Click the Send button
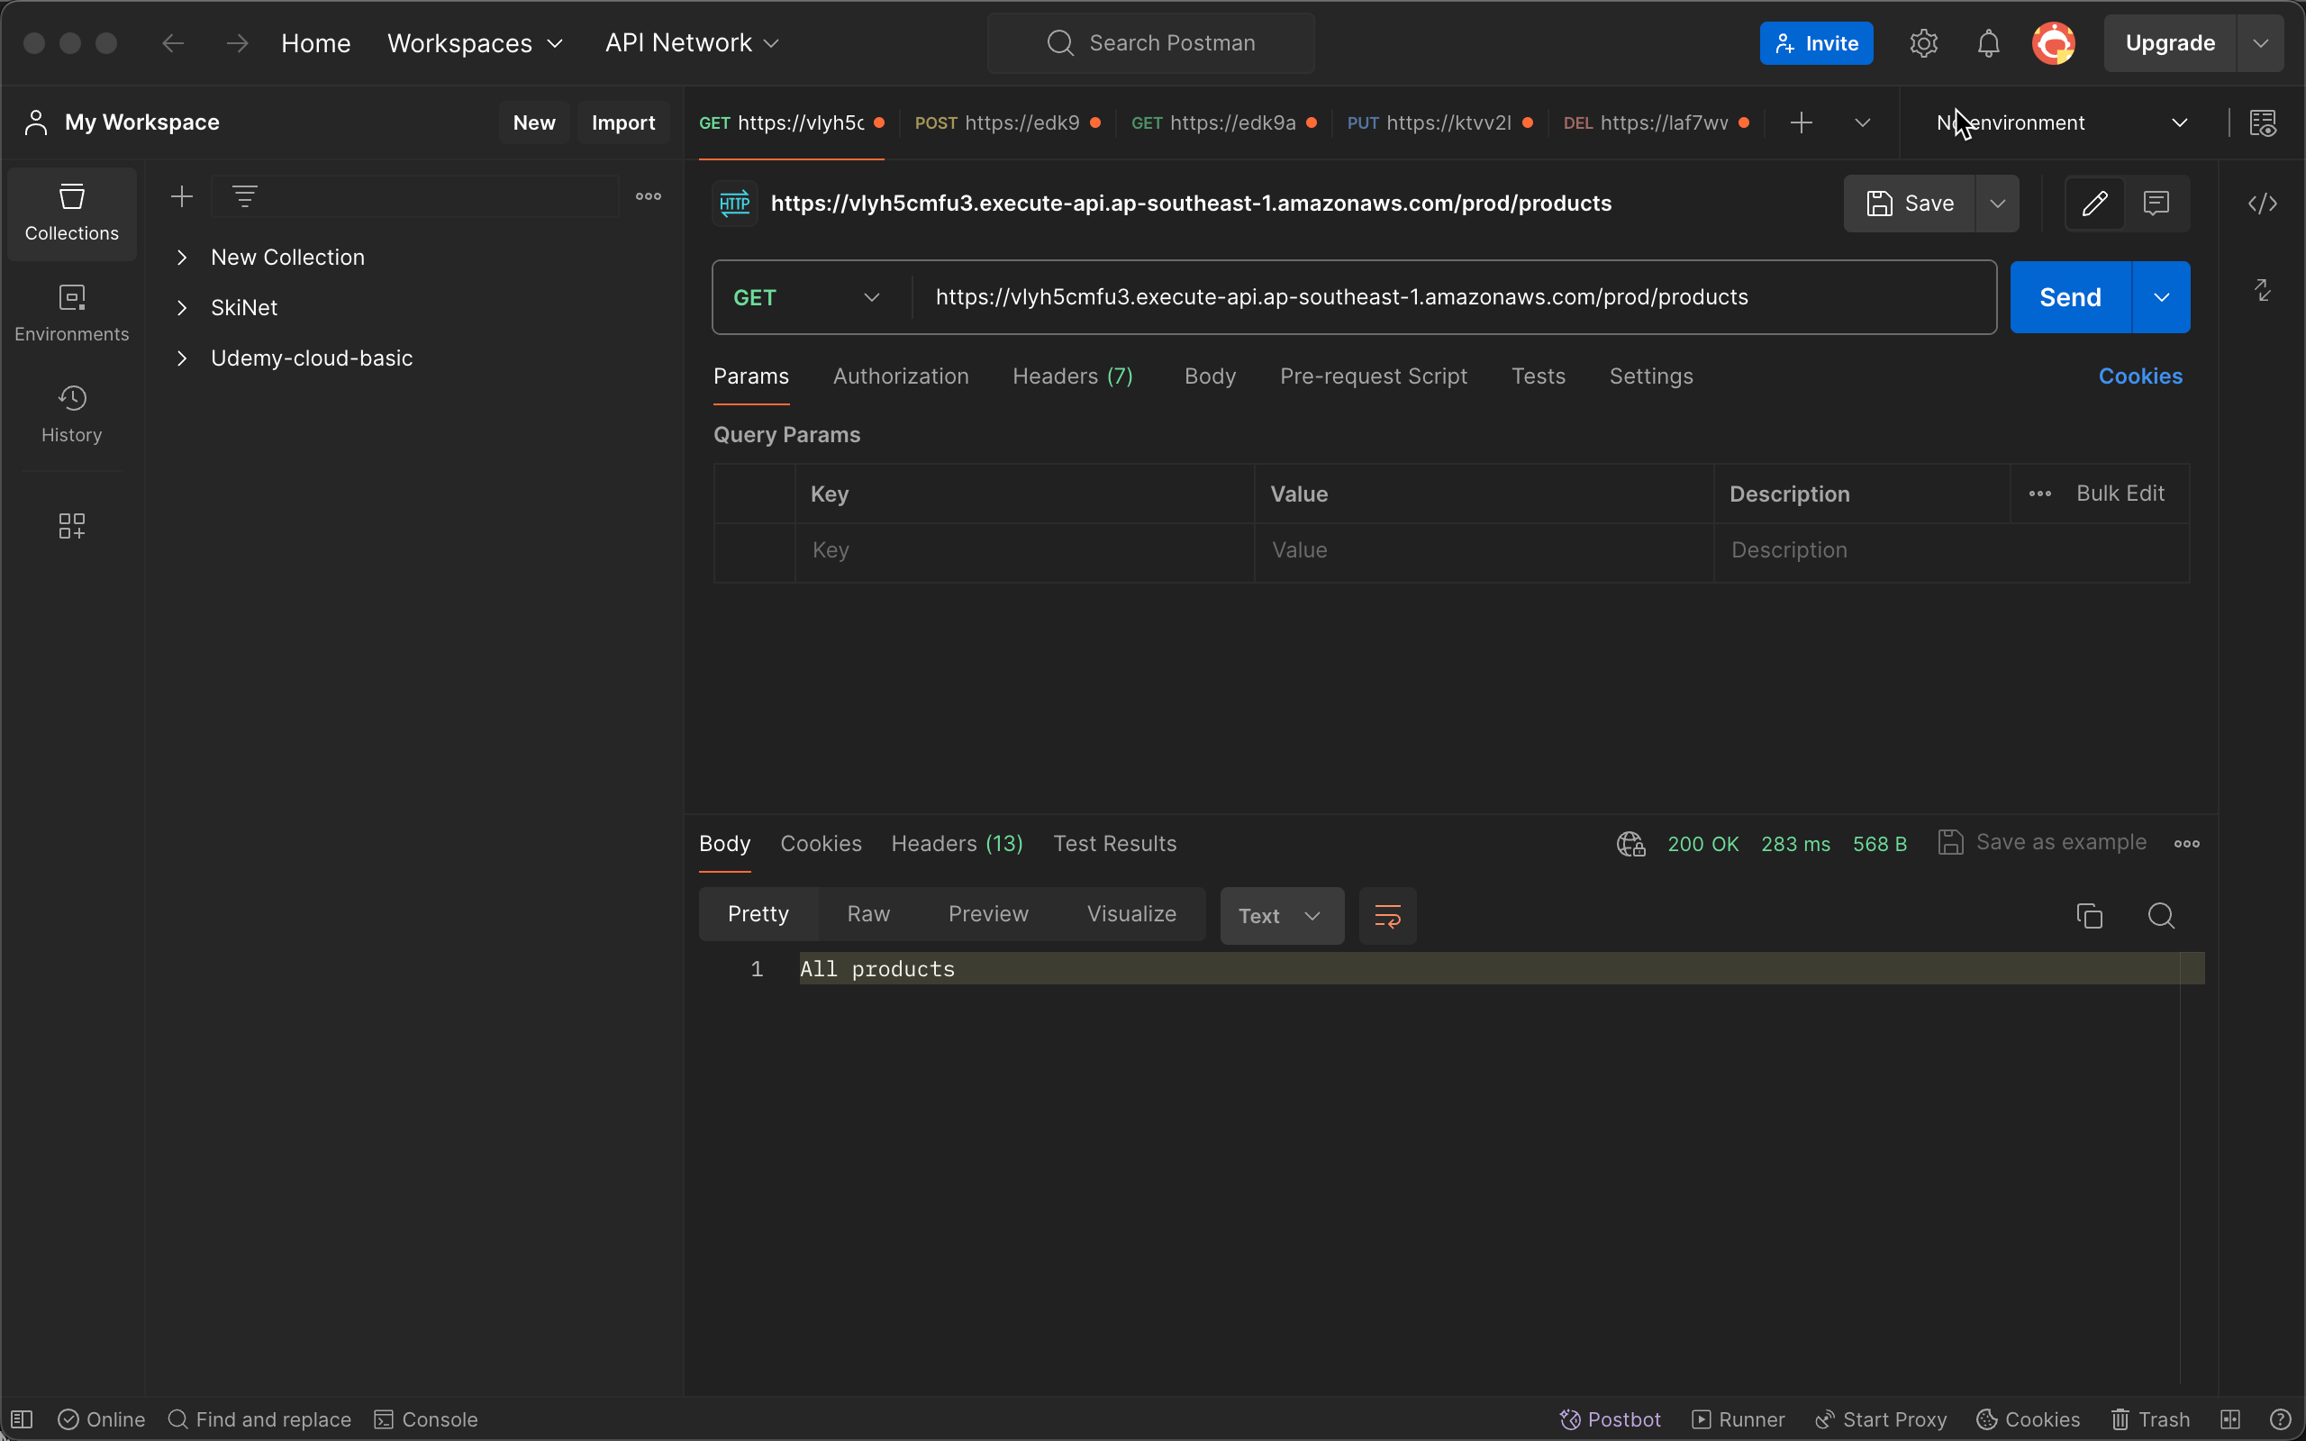The width and height of the screenshot is (2306, 1441). click(2070, 297)
